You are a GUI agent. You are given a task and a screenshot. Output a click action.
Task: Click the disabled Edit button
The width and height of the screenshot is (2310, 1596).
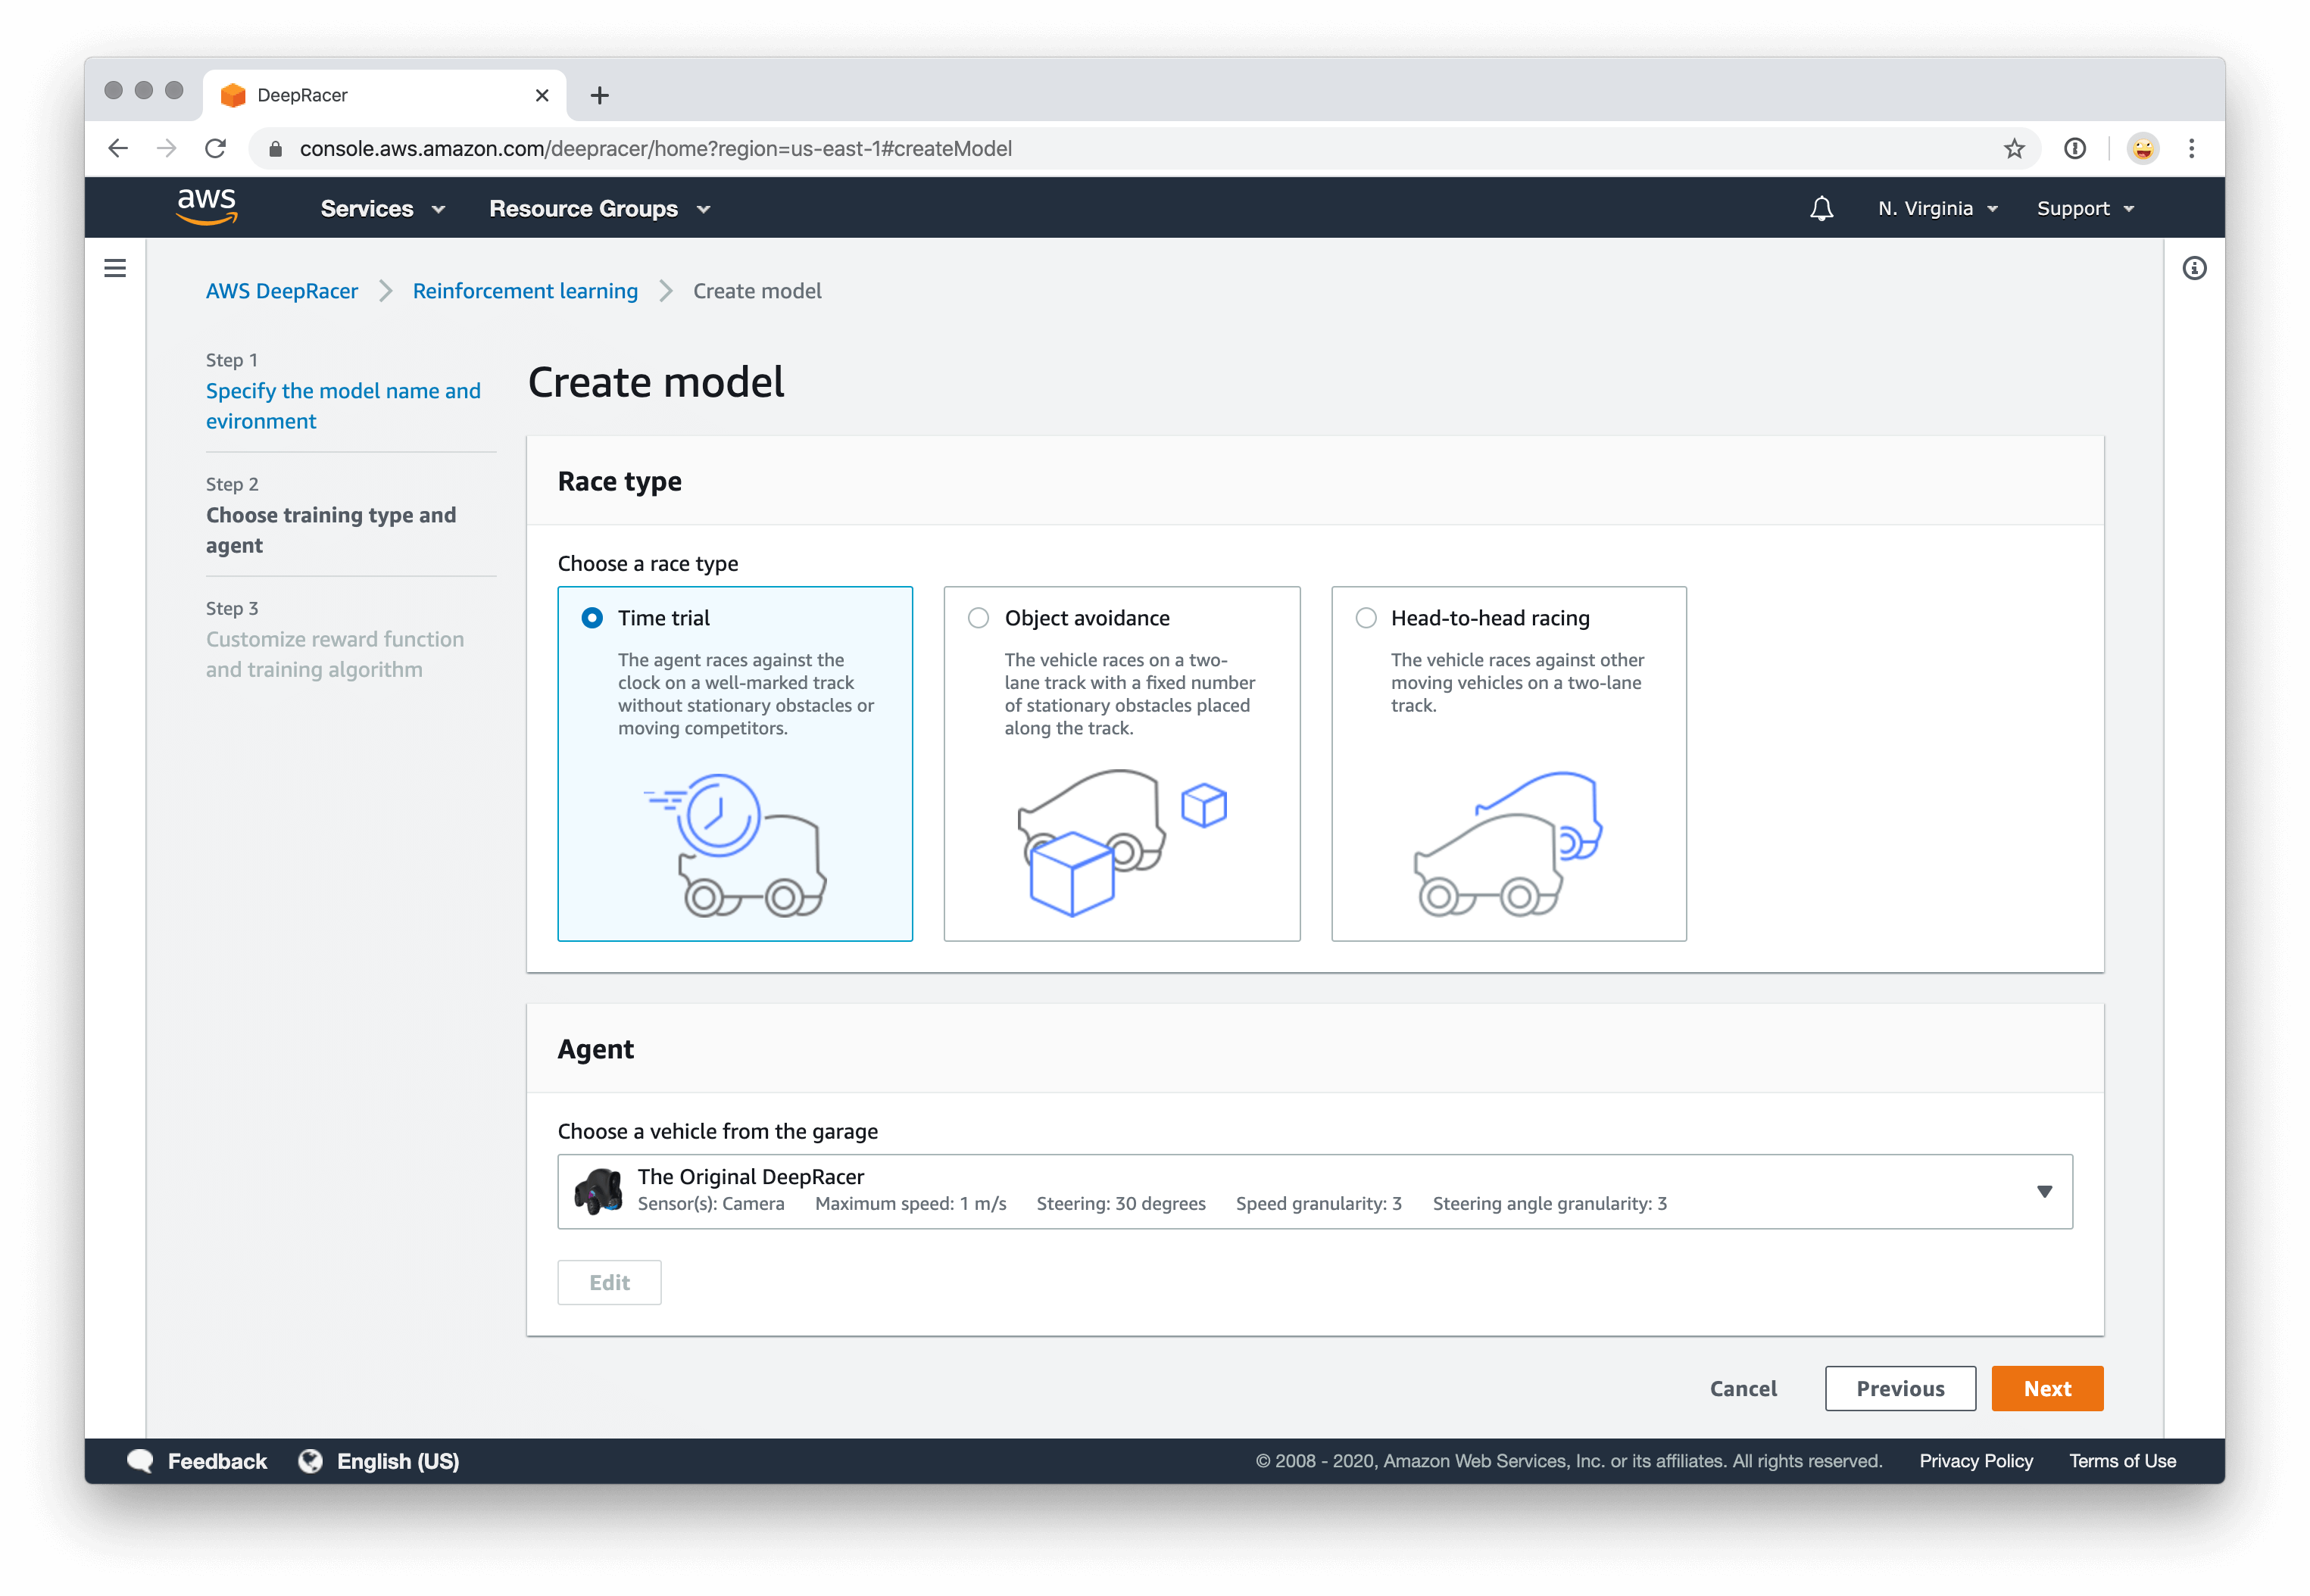coord(609,1282)
